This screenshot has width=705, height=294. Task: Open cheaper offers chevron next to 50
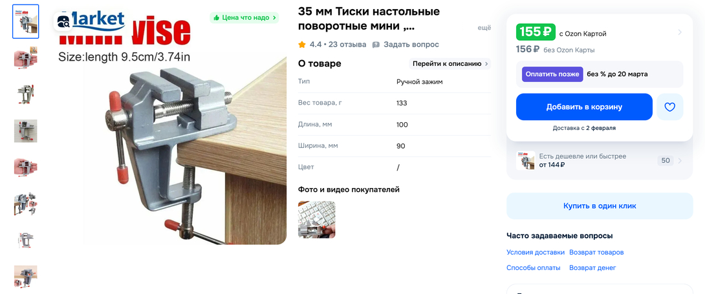point(680,161)
